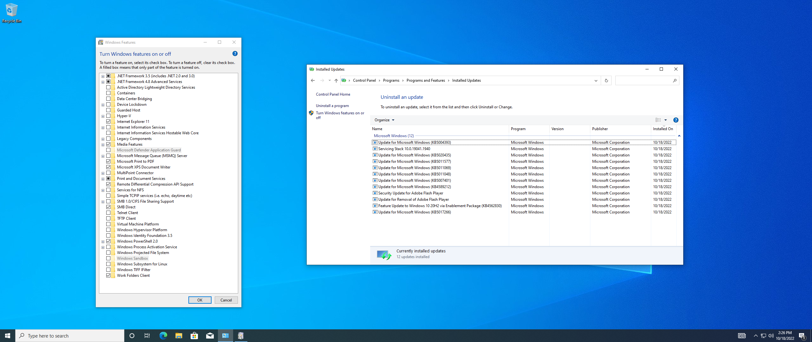Open the Recycle Bin desktop icon

[x=12, y=13]
